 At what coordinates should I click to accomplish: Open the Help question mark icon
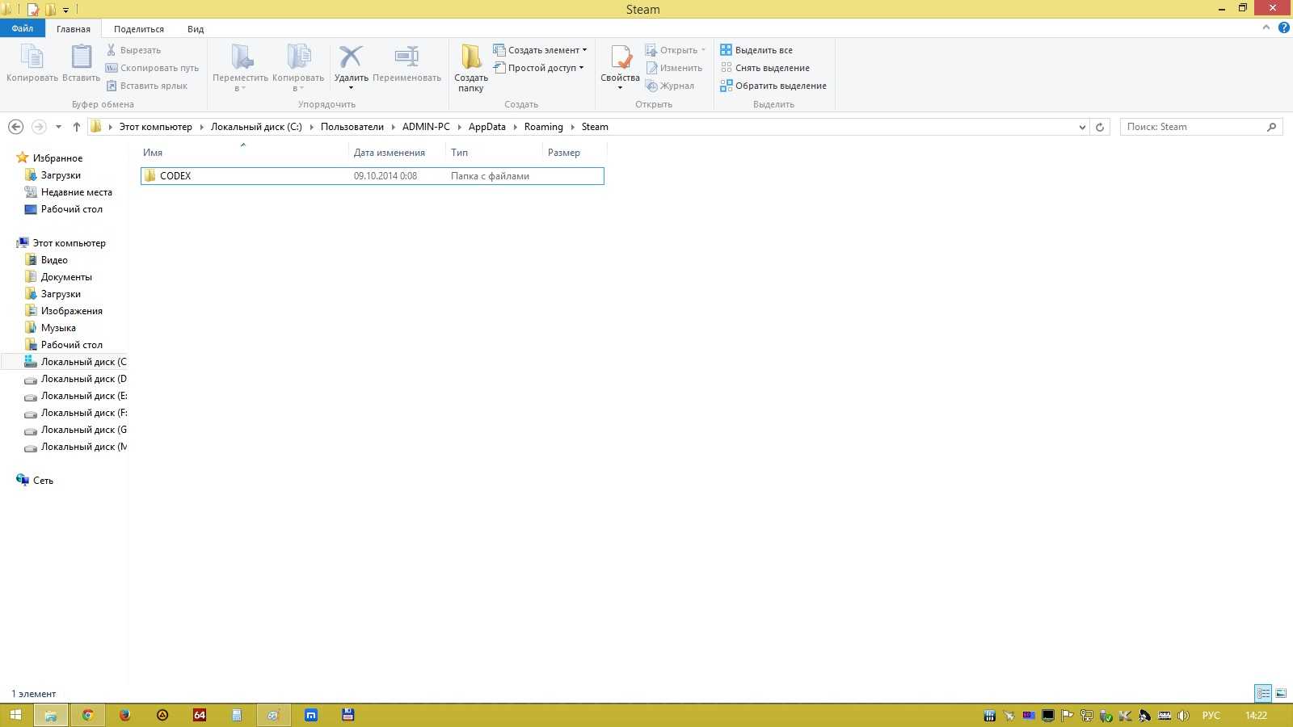1283,28
